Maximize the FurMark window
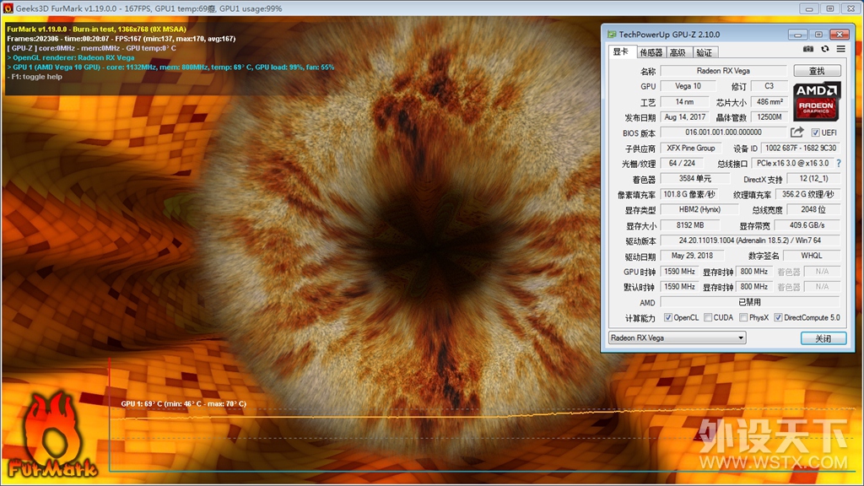The width and height of the screenshot is (864, 486). pyautogui.click(x=830, y=8)
